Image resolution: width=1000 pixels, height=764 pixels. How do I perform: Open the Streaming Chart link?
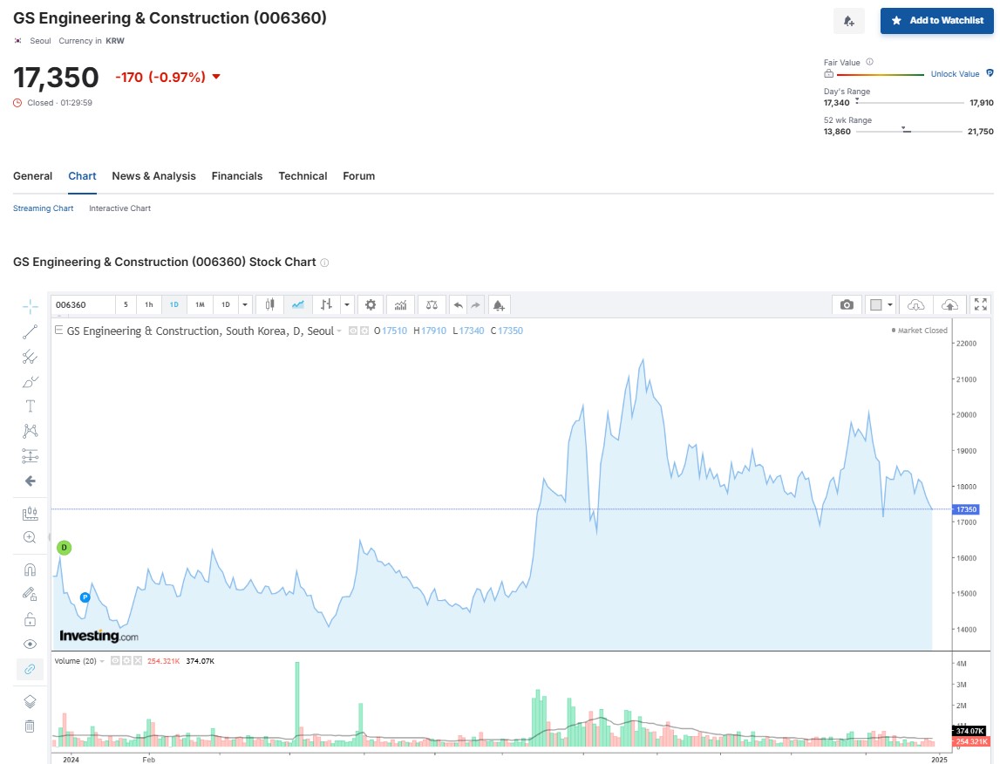point(44,208)
